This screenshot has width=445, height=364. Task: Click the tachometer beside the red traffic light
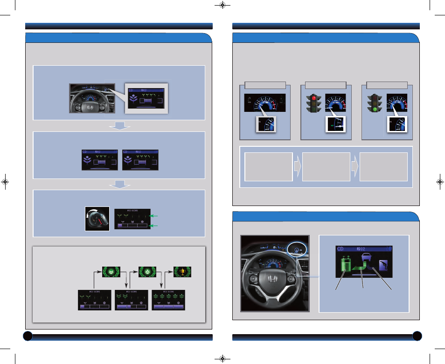pos(335,103)
